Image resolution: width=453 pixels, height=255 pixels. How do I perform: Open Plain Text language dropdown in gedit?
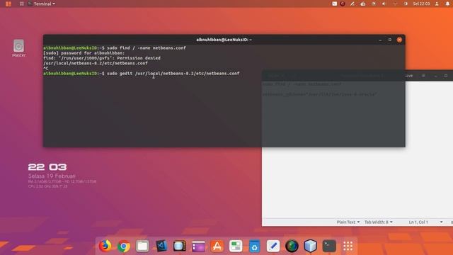[x=348, y=222]
